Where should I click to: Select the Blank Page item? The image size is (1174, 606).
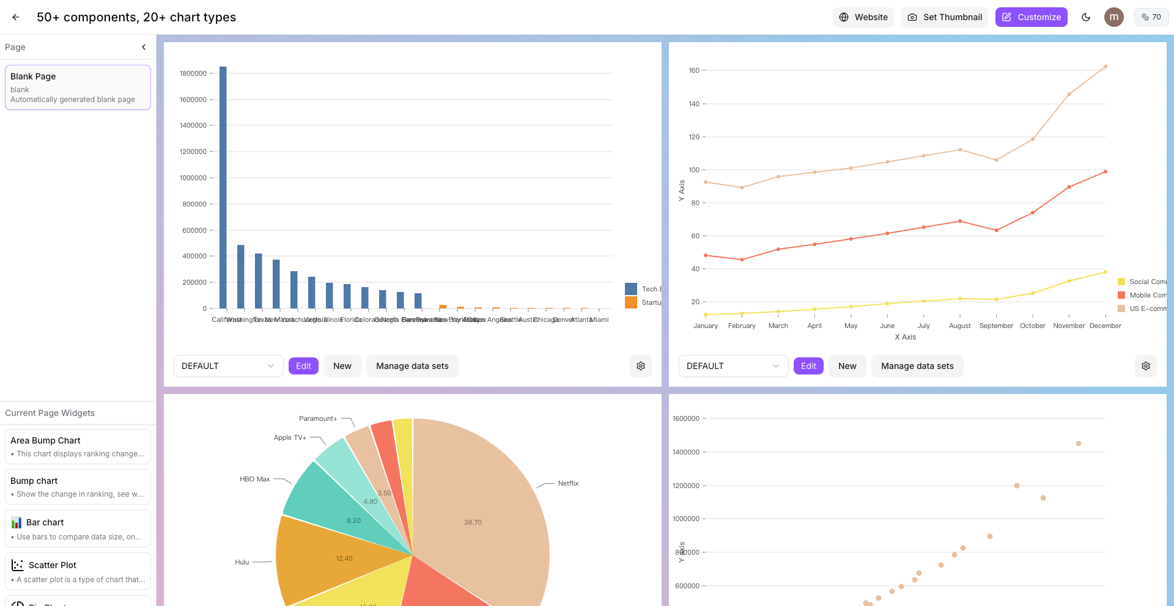[x=78, y=87]
